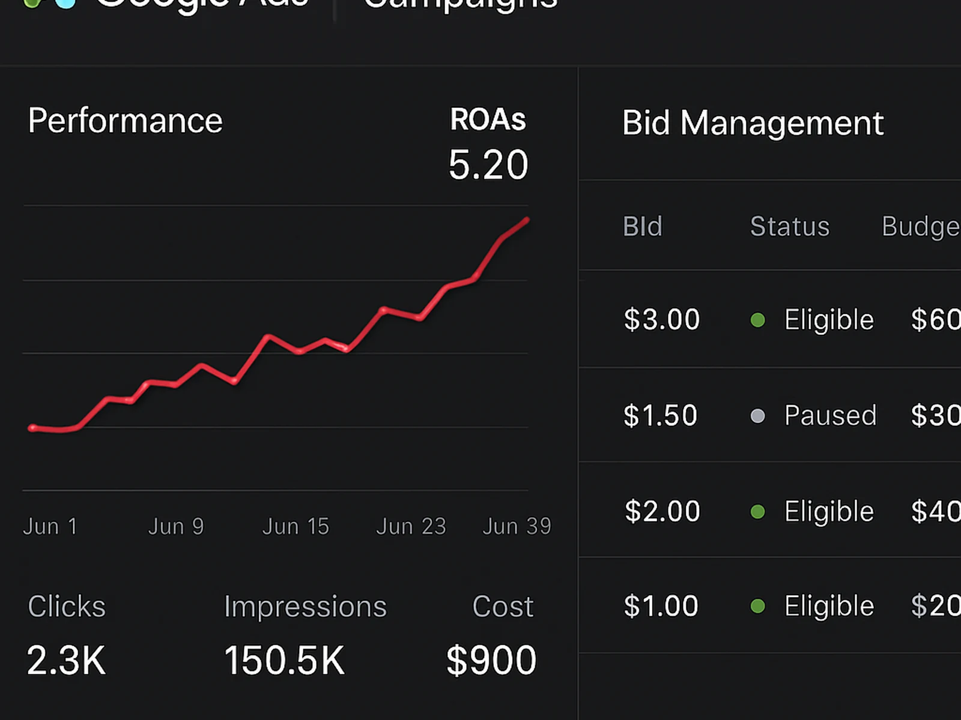Click the ROAs 5.20 metric value
The width and height of the screenshot is (961, 720).
pos(488,165)
